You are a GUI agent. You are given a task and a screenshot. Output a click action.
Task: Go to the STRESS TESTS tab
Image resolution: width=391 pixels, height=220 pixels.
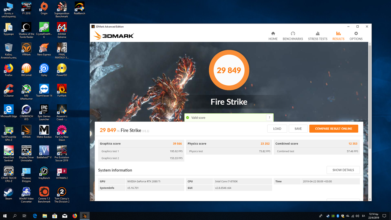tap(318, 36)
